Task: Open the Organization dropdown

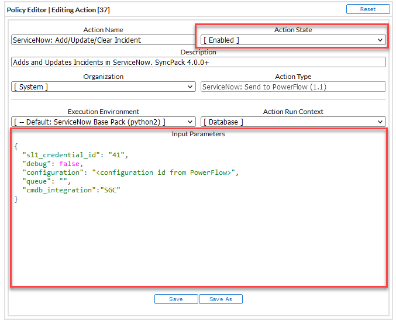Action: [x=104, y=87]
